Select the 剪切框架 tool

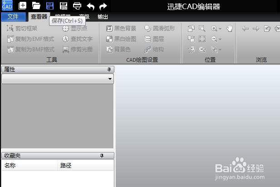pyautogui.click(x=22, y=28)
